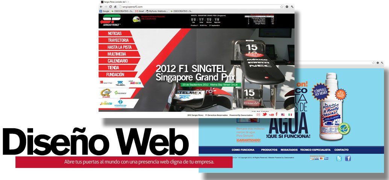Image resolution: width=389 pixels, height=180 pixels.
Task: Open HASTA LA PISTA menu item
Action: [120, 47]
